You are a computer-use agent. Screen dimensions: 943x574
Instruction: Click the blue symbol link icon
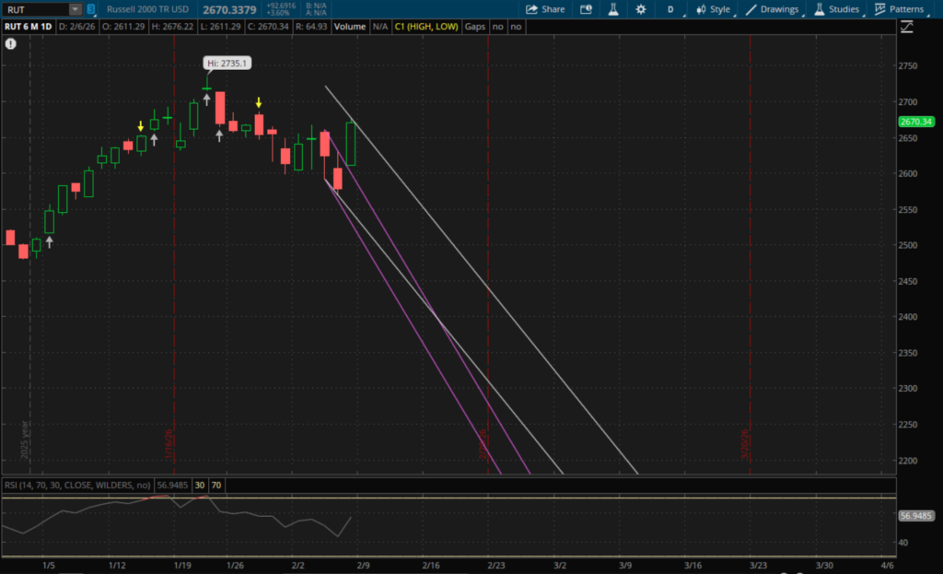[x=91, y=9]
